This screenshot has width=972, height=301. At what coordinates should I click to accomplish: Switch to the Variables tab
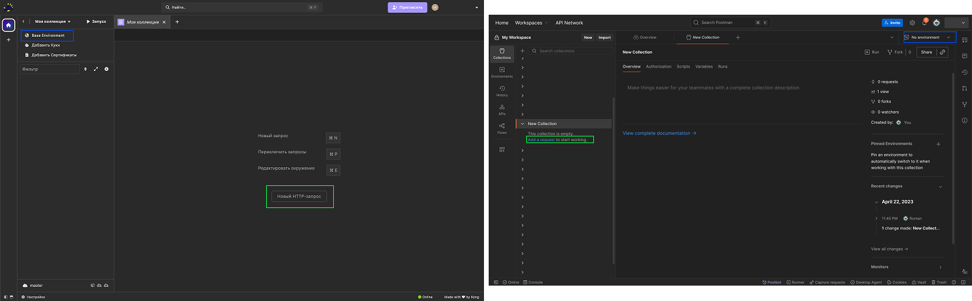pos(704,66)
